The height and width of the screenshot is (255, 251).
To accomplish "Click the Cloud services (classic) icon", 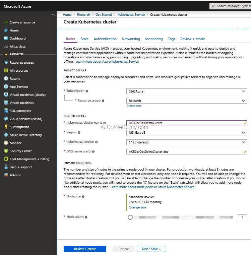I will coord(6,119).
